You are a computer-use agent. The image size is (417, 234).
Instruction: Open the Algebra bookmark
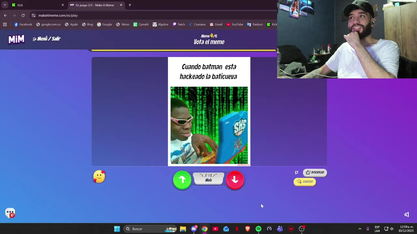click(x=160, y=24)
